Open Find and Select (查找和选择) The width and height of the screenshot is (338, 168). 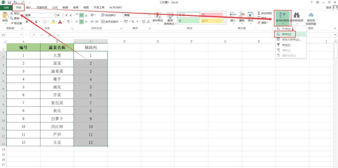297,18
